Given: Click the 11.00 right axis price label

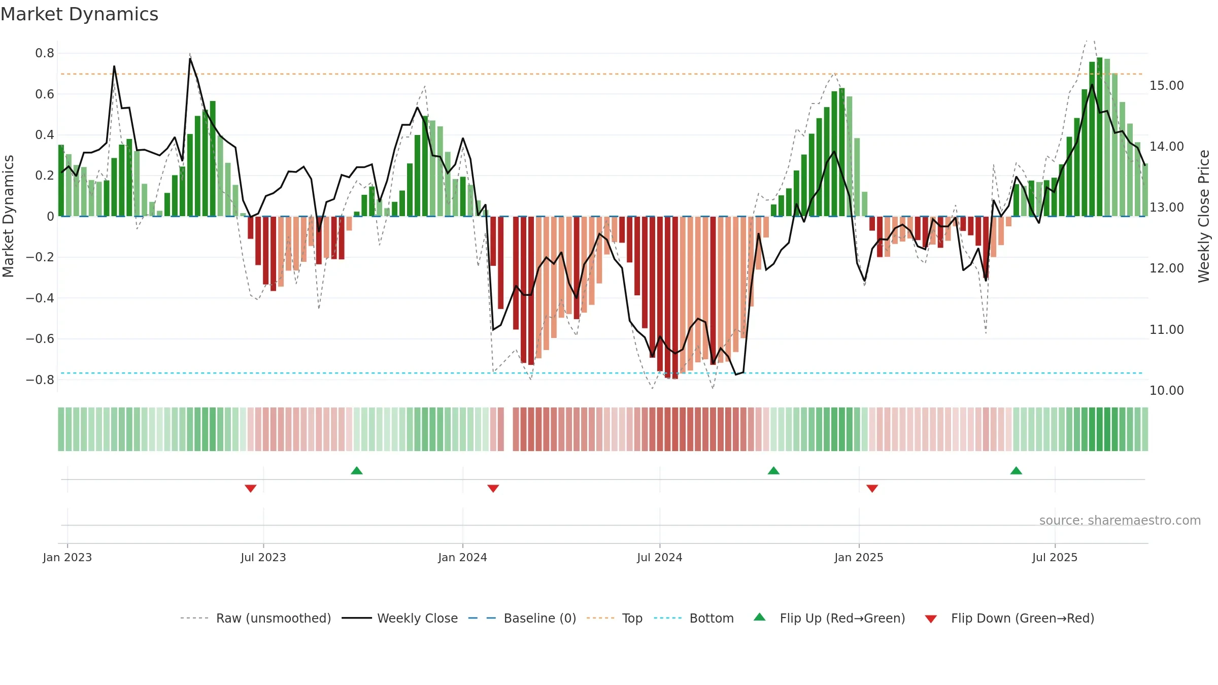Looking at the screenshot, I should click(1167, 329).
